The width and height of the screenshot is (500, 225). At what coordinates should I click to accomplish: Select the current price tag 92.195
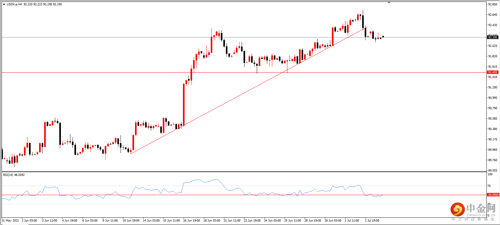493,37
